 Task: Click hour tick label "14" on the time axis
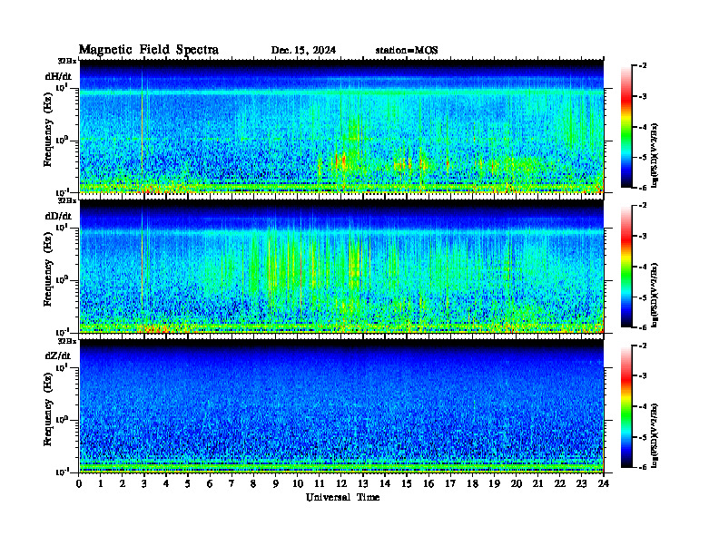385,483
